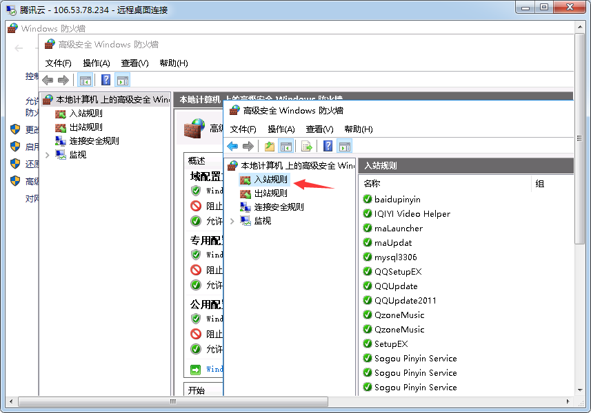Open Help via front toolbar question mark
591x413 pixels.
pyautogui.click(x=328, y=146)
